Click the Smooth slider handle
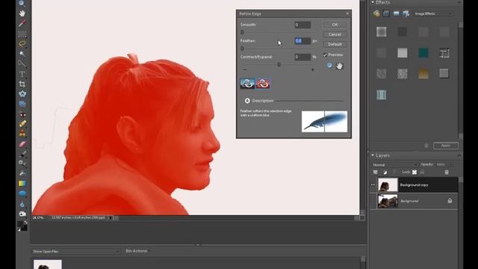The image size is (478, 269). 242,32
